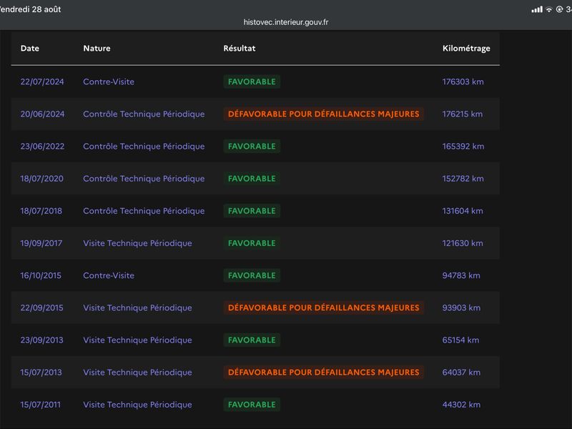Click Visite Technique Périodique for 22/09/2015

coord(137,307)
